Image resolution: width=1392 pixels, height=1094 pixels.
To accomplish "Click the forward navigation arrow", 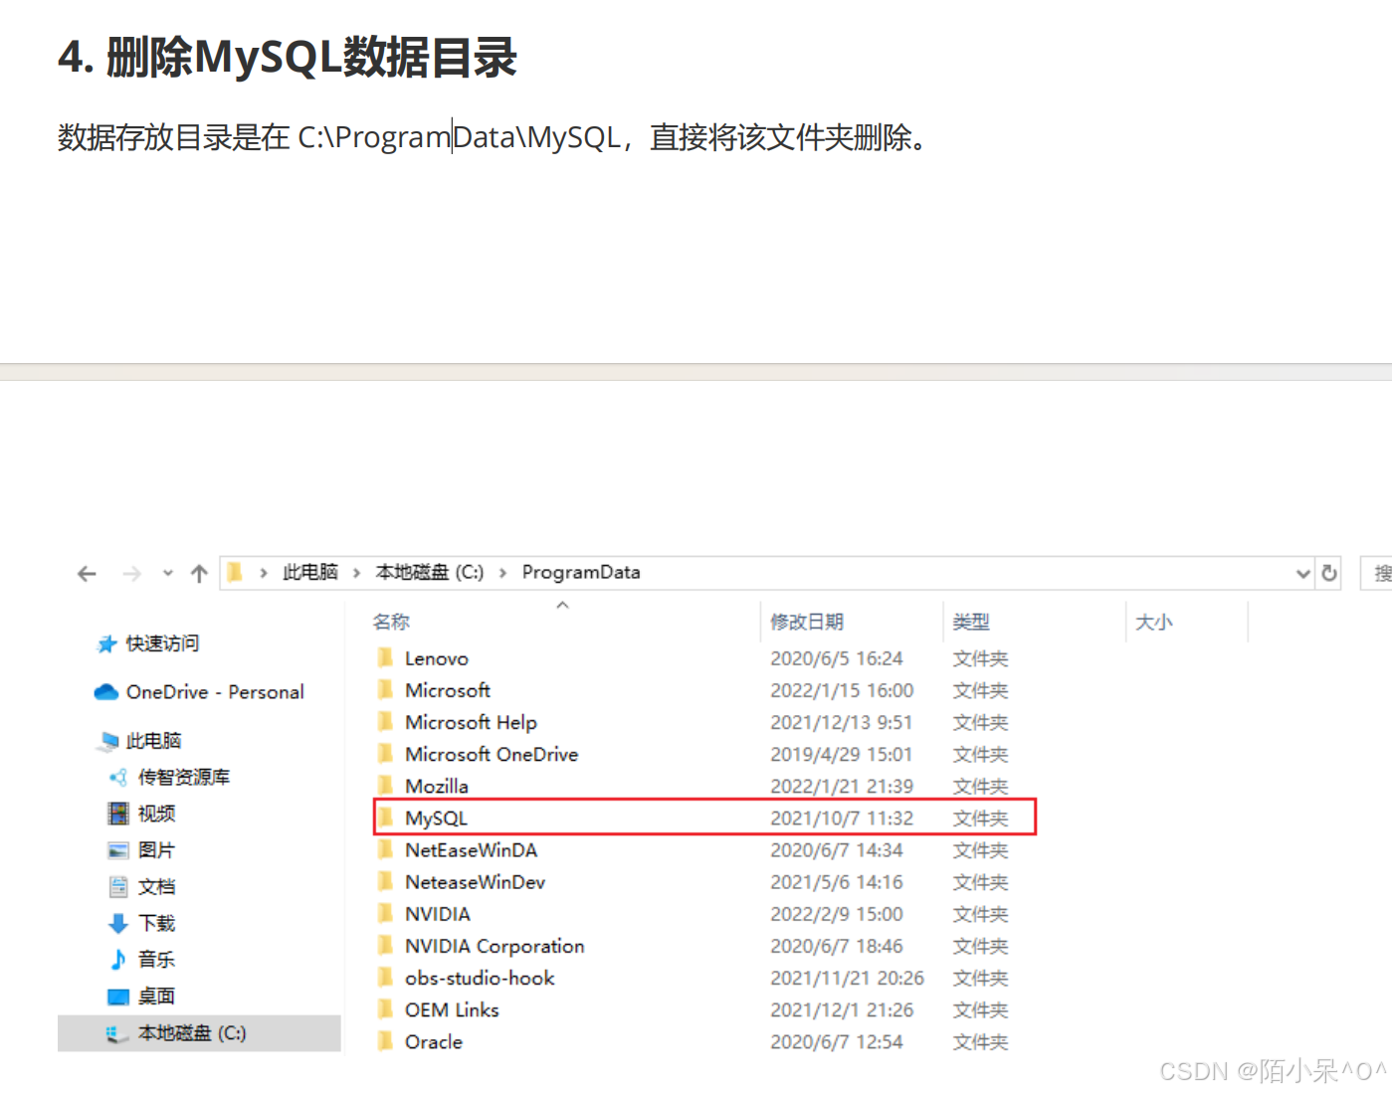I will pyautogui.click(x=131, y=574).
